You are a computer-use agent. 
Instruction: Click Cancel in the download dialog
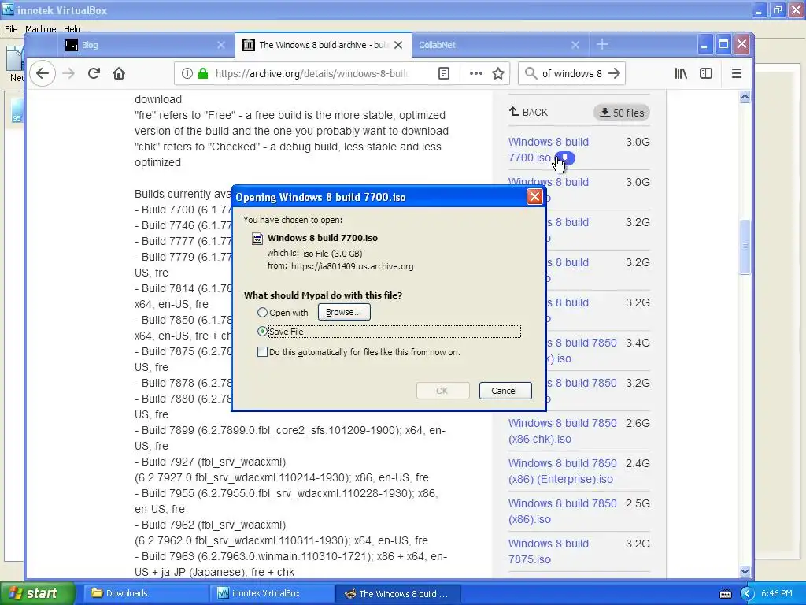(x=505, y=391)
